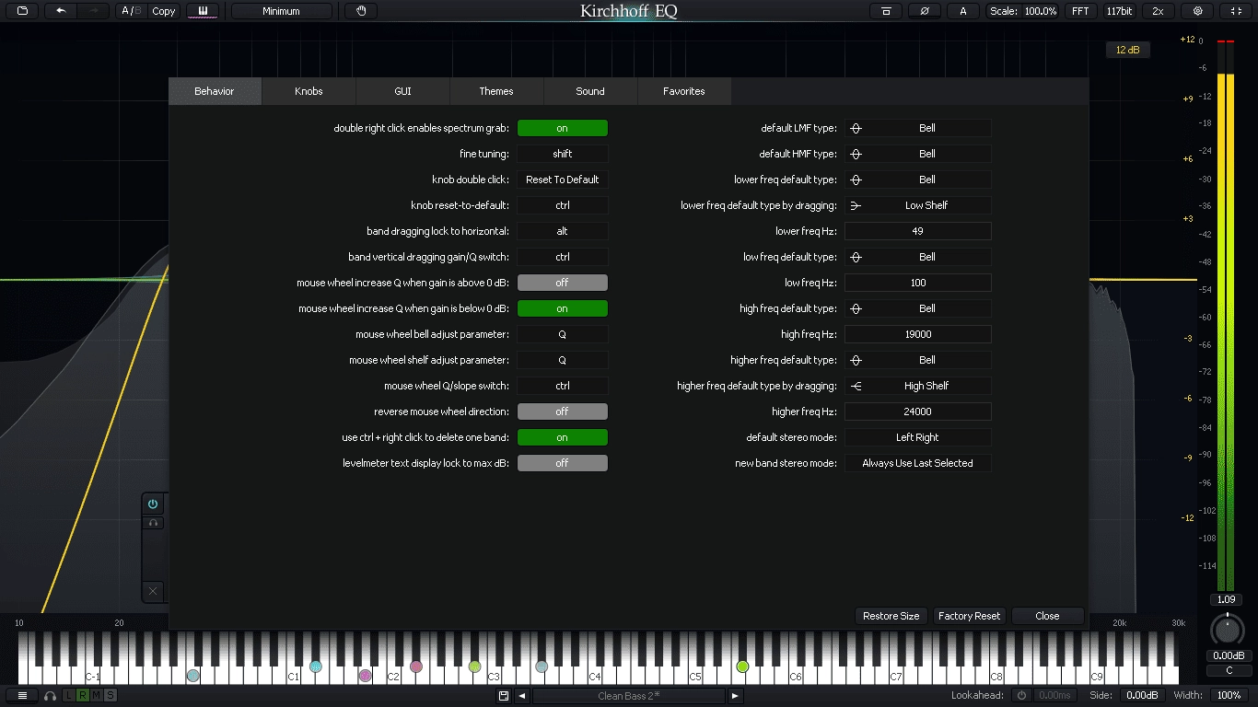Viewport: 1258px width, 707px height.
Task: Click the lower freq Hz field 49
Action: [918, 231]
